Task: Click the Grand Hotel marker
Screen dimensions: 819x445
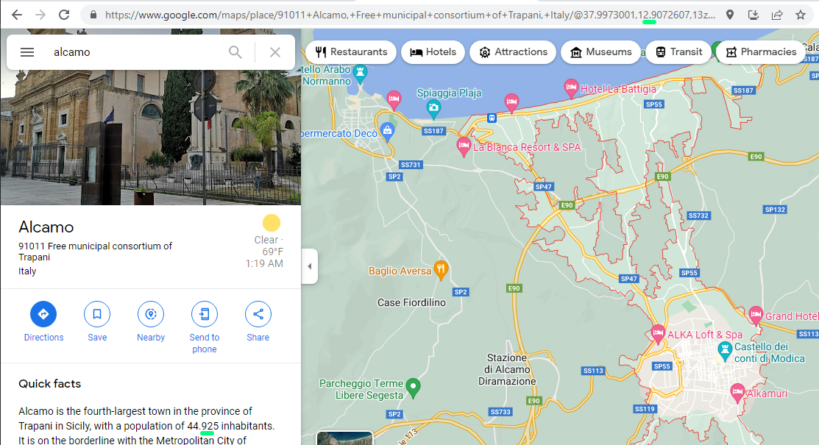Action: point(755,316)
